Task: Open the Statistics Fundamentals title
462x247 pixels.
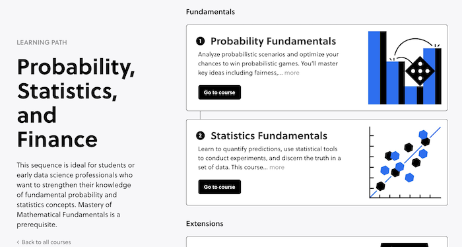Action: (x=269, y=136)
